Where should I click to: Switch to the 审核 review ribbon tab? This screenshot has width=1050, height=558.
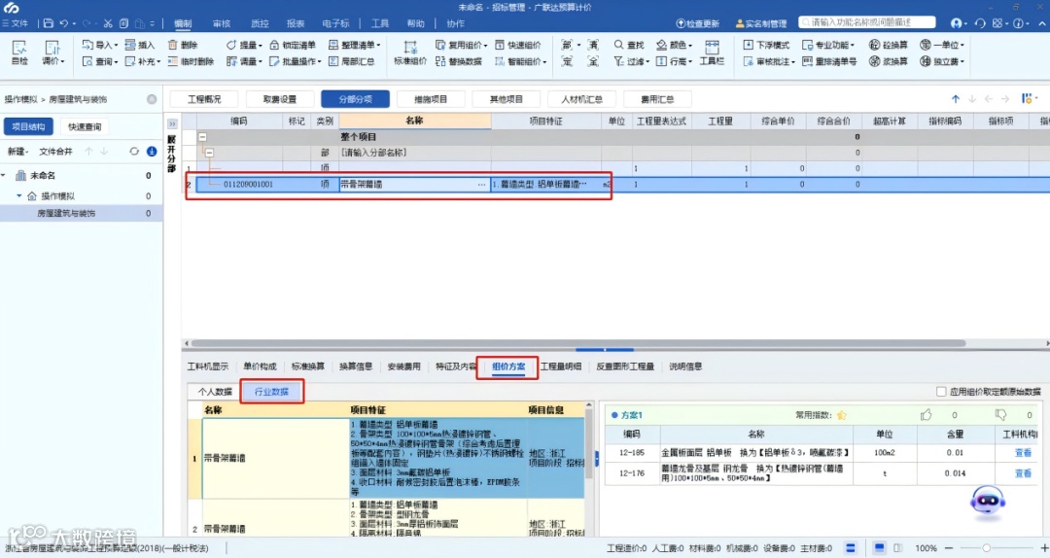[222, 23]
